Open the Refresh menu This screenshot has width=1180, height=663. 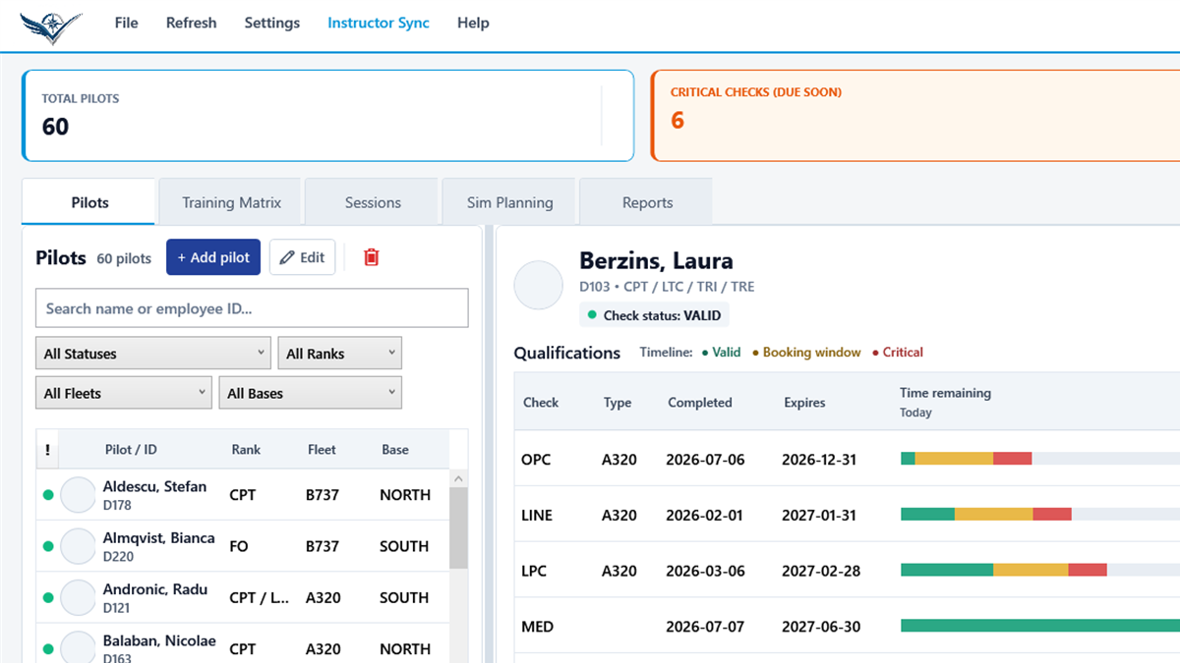tap(191, 23)
